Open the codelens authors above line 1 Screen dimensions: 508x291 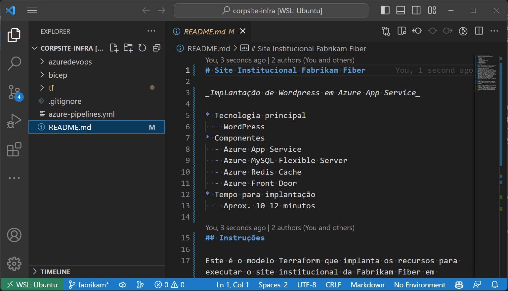[x=280, y=60]
